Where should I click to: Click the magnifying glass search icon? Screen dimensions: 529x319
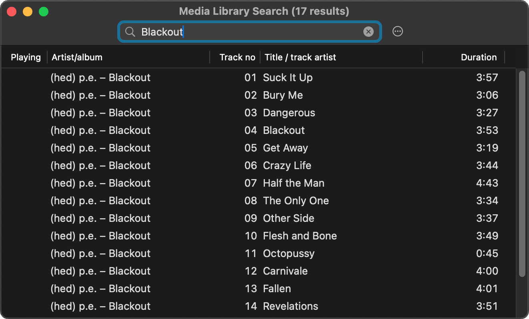coord(130,32)
